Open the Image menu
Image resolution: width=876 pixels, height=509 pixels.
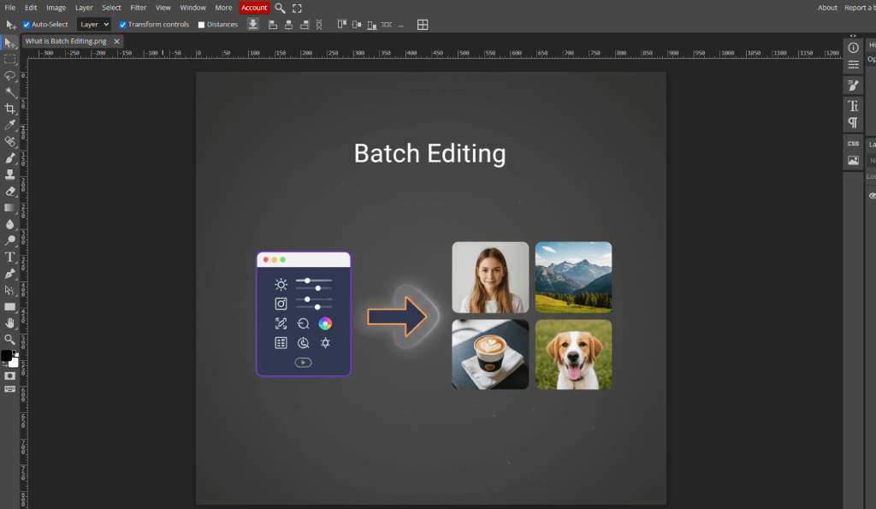click(56, 8)
